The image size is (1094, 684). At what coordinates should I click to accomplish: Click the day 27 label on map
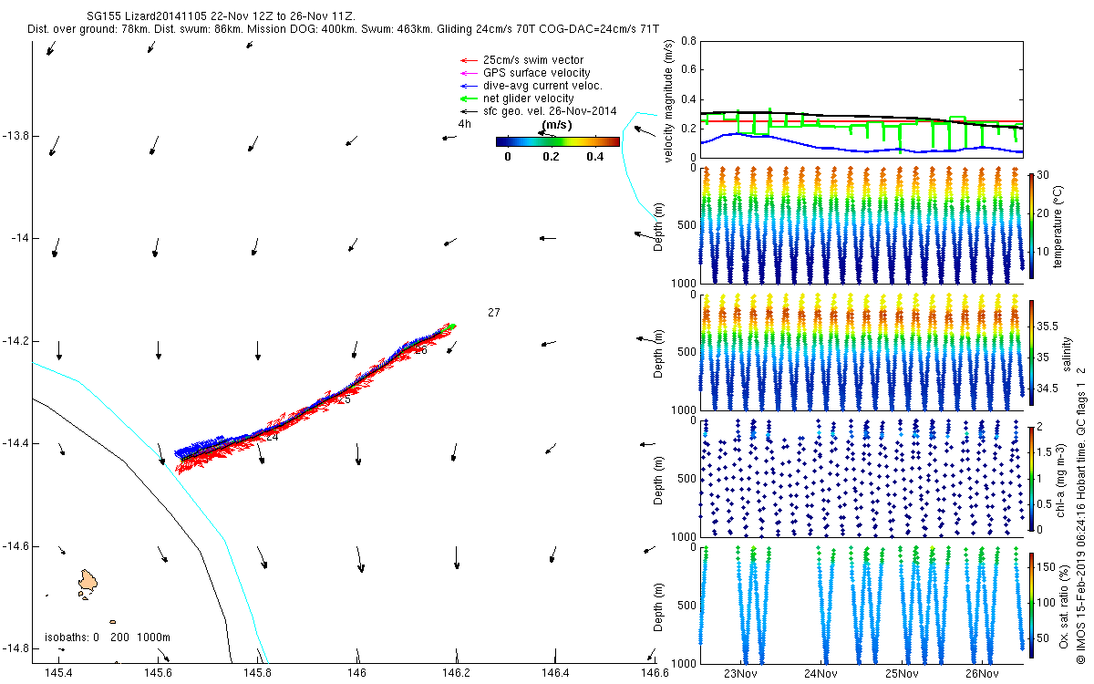click(x=494, y=313)
